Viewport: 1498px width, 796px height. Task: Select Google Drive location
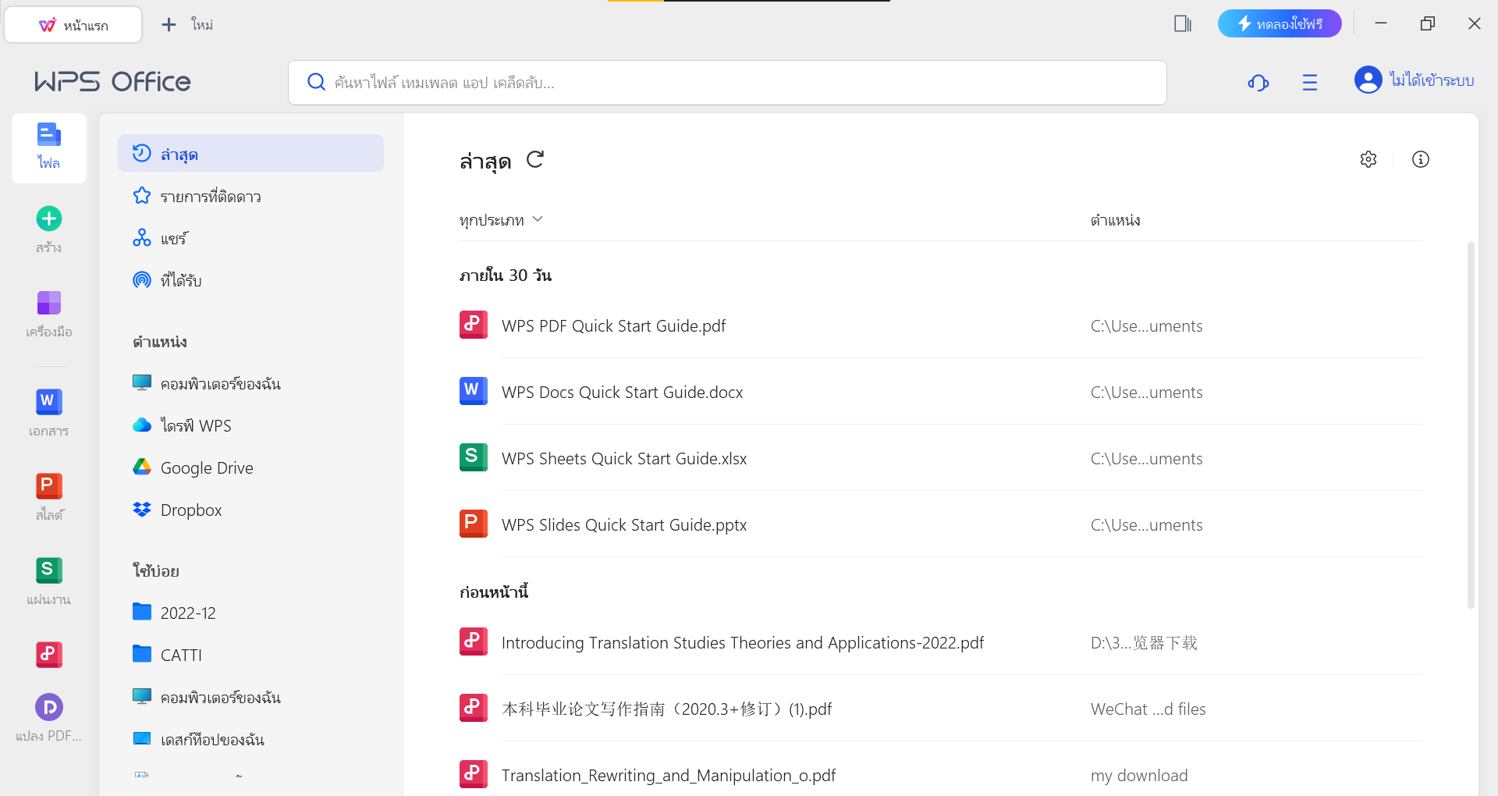click(206, 467)
